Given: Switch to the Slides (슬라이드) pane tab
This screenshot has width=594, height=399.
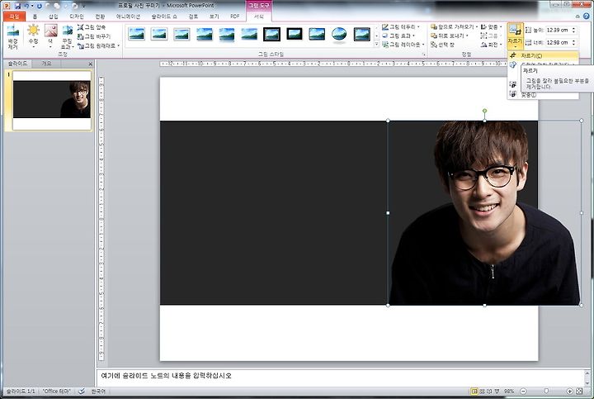Looking at the screenshot, I should (x=17, y=64).
